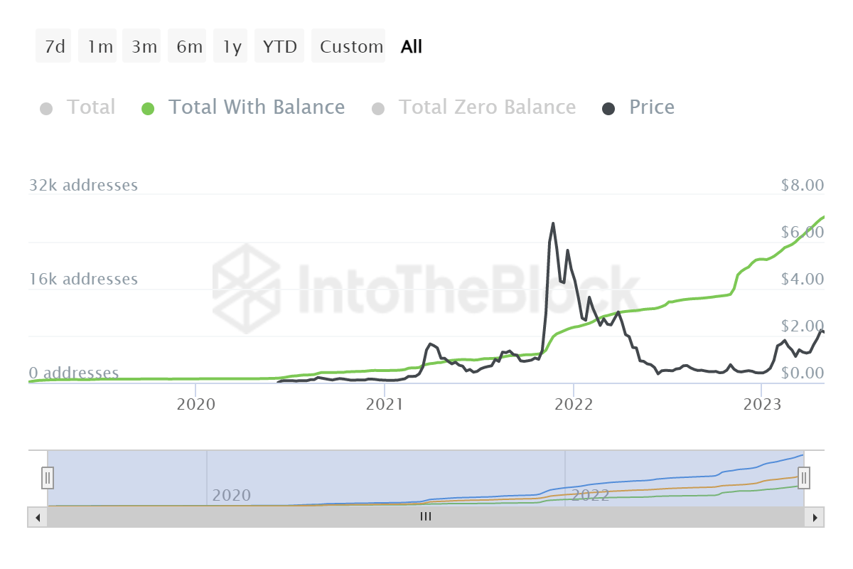Click the gray Total Zero Balance dot

click(x=378, y=109)
